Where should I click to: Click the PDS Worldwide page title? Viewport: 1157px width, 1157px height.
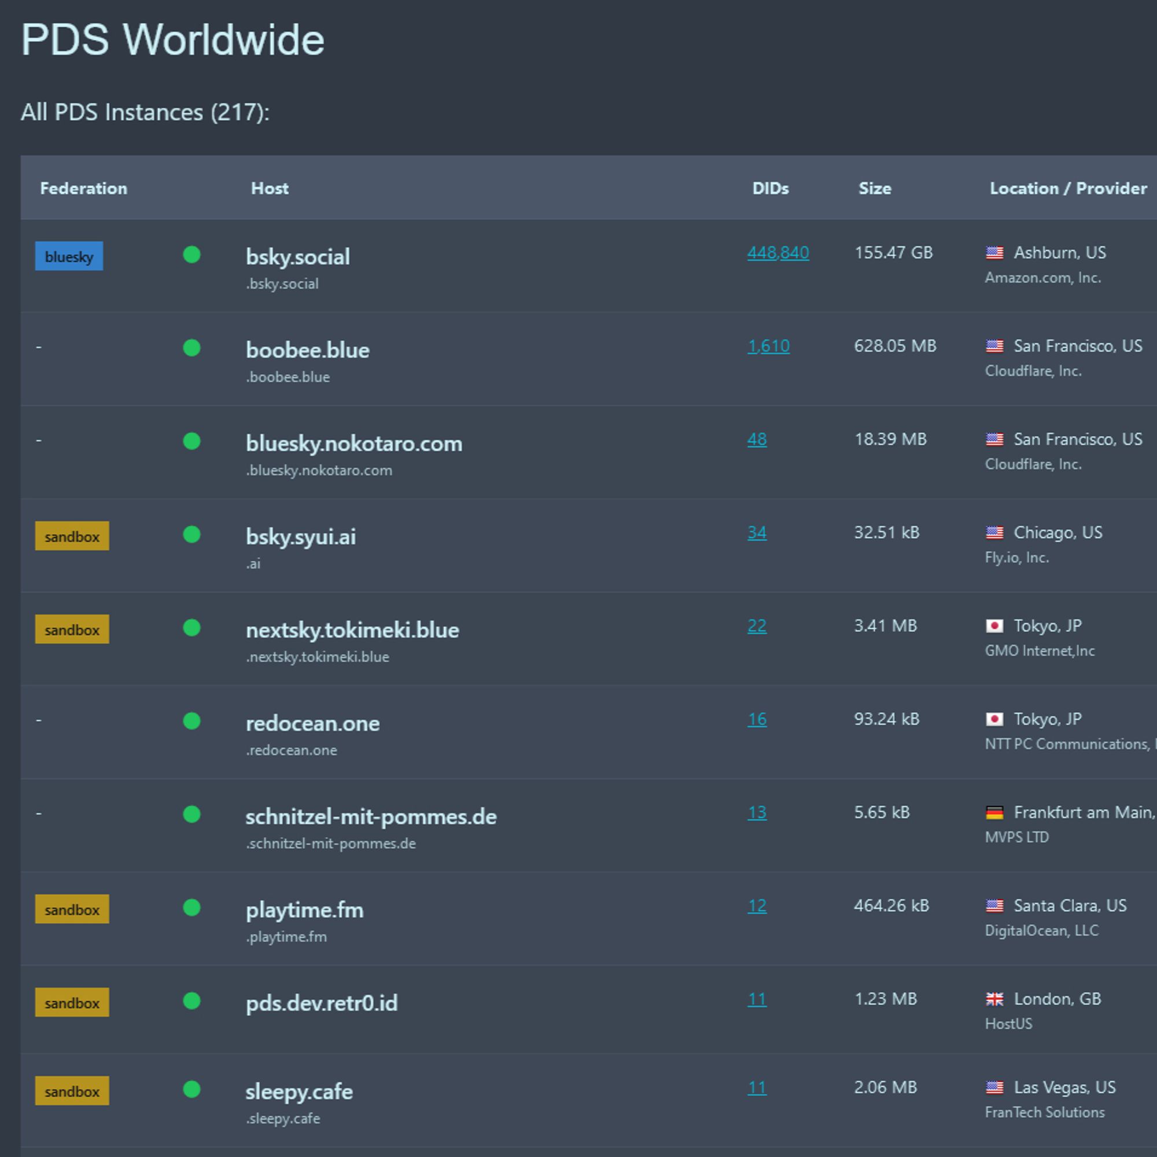[x=172, y=39]
